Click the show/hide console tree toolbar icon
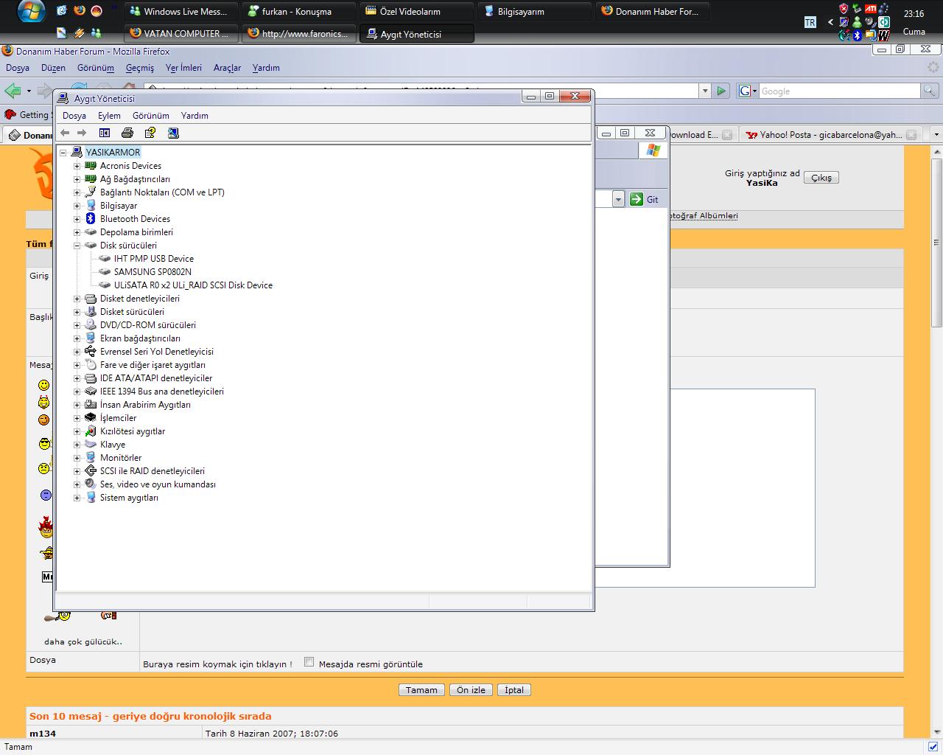 tap(105, 133)
